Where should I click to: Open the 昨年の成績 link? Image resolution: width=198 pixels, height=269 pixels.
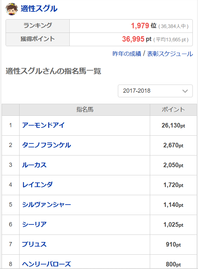(127, 54)
